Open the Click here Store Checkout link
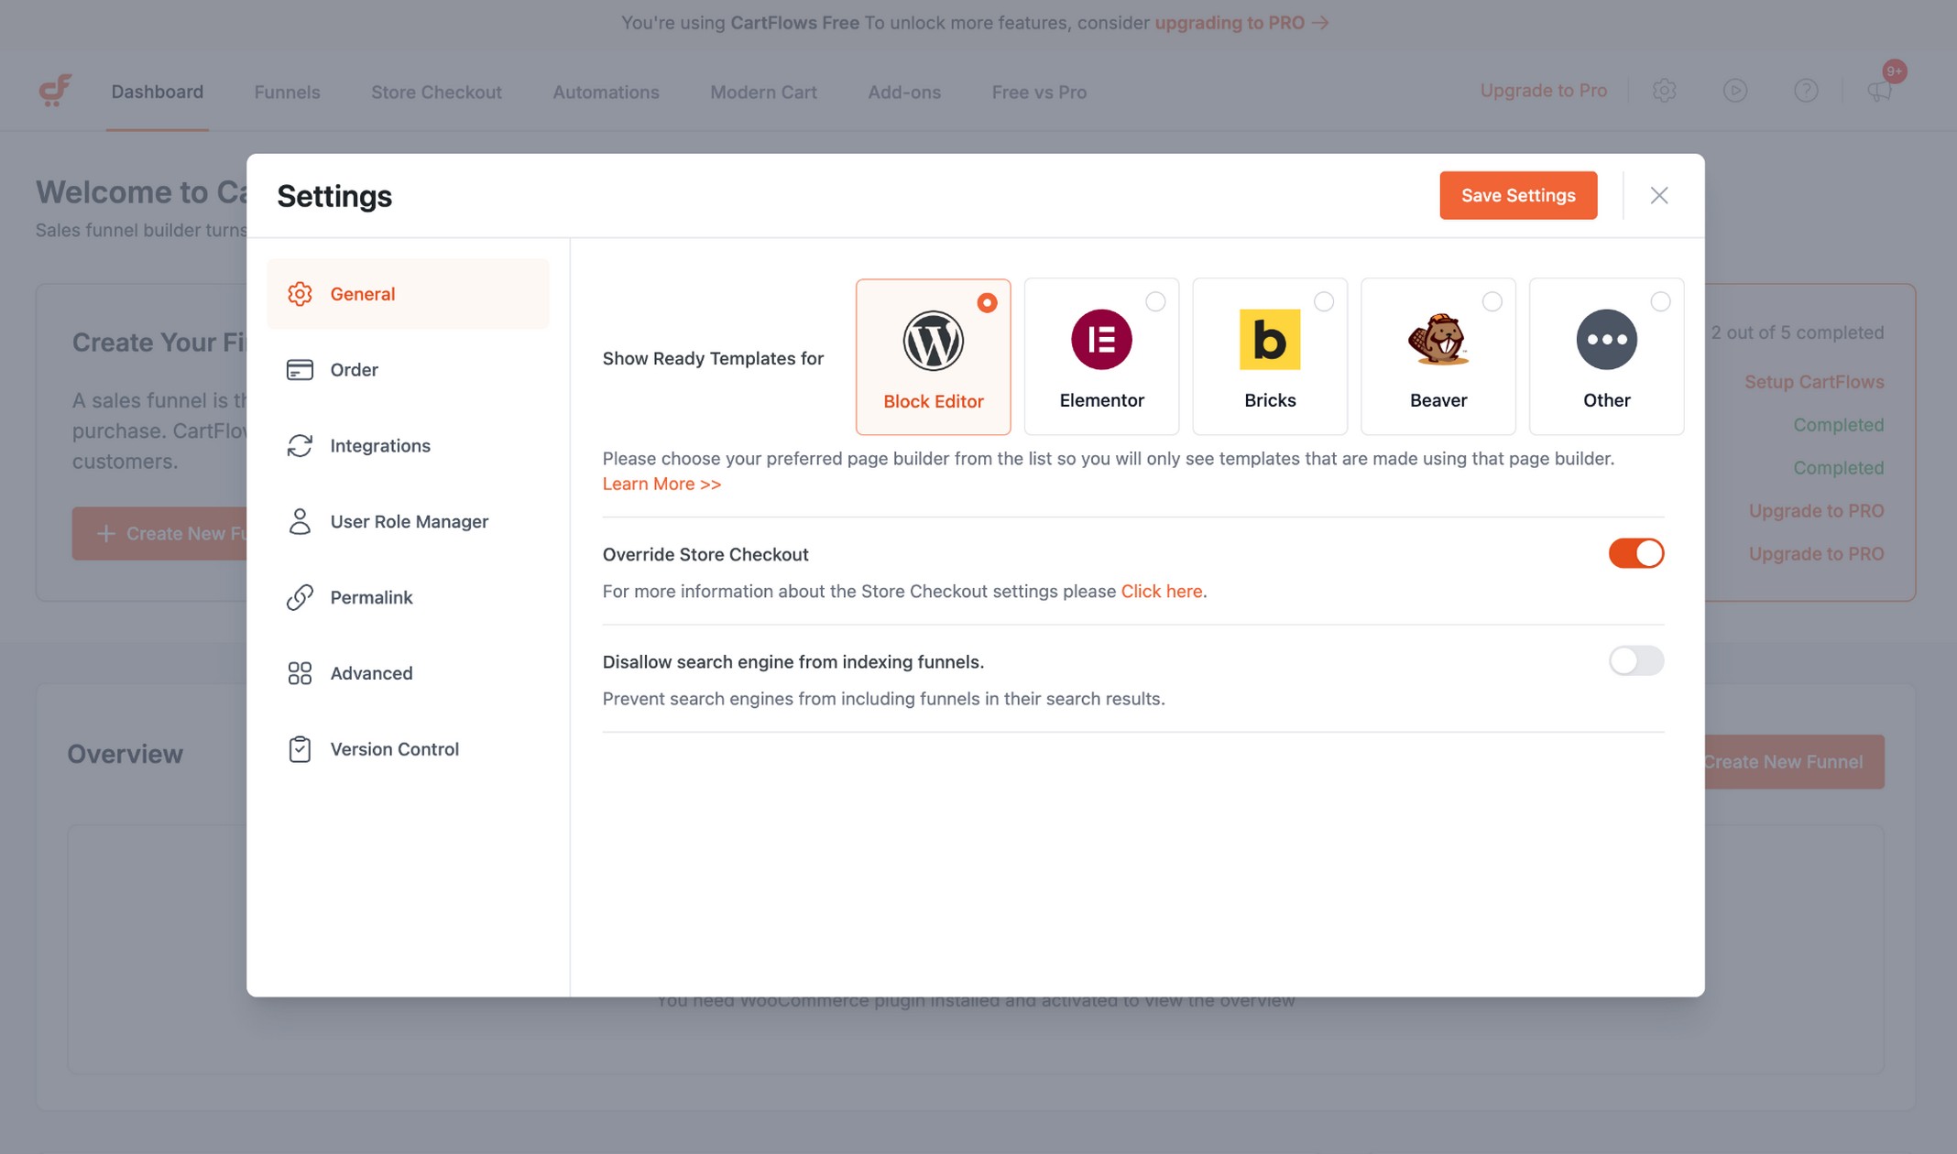 [x=1162, y=592]
